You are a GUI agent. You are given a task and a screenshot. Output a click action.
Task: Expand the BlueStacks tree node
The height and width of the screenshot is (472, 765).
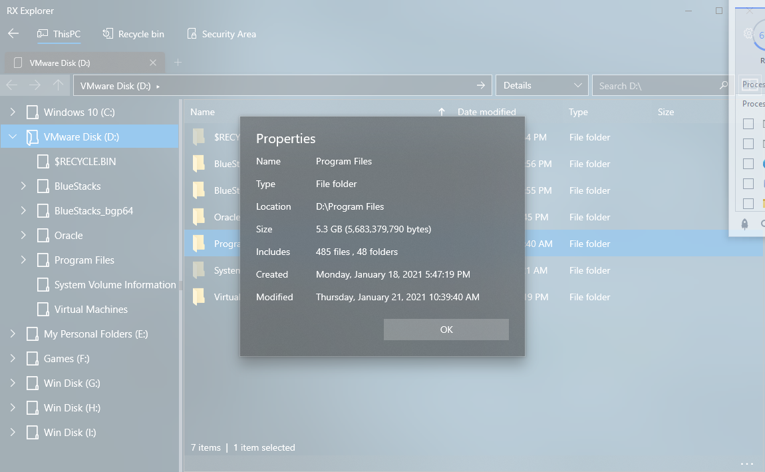click(23, 186)
